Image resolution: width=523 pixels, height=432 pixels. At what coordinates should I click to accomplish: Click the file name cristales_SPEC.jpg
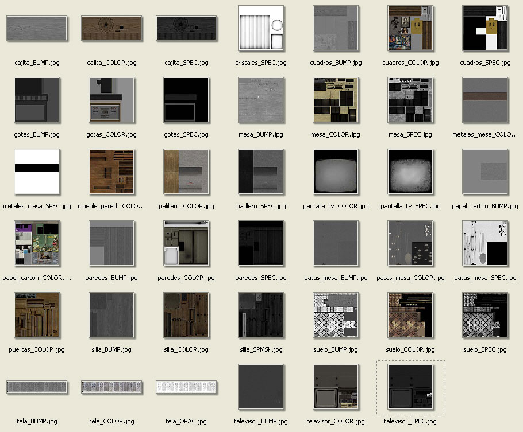tap(261, 63)
